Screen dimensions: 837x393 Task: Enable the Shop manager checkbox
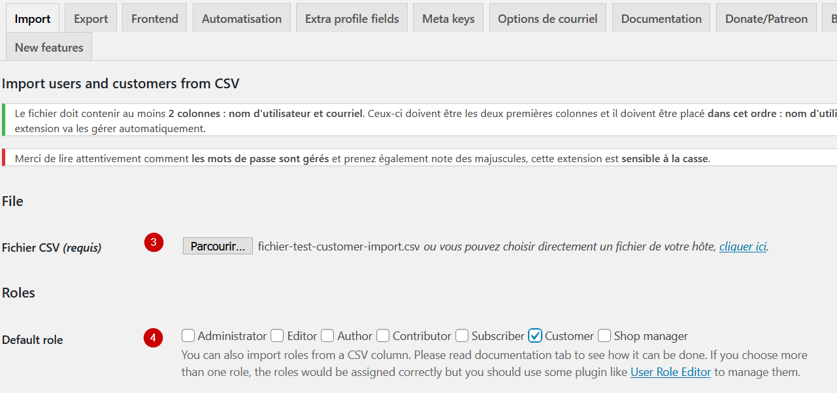coord(604,335)
